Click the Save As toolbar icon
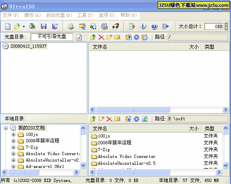The width and height of the screenshot is (231, 184). (x=55, y=26)
